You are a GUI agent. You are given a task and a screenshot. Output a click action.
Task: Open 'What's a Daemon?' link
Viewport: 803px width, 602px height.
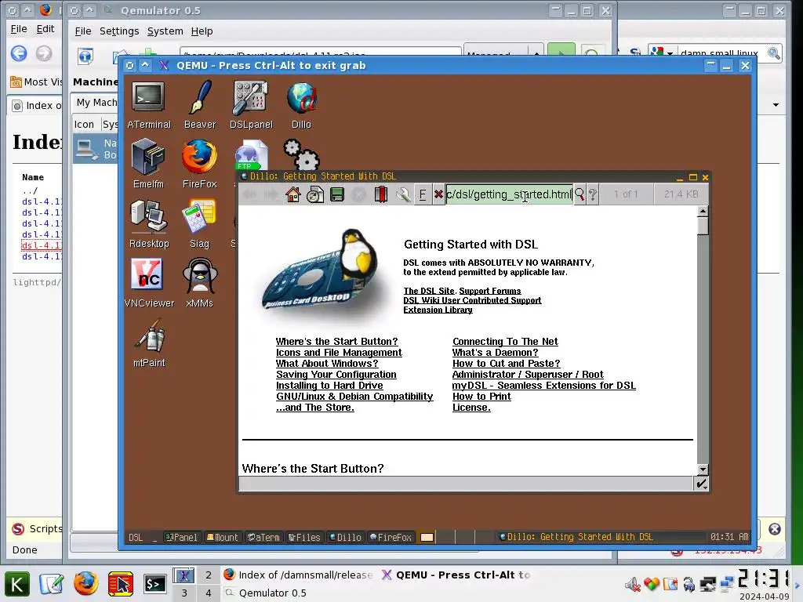click(496, 352)
